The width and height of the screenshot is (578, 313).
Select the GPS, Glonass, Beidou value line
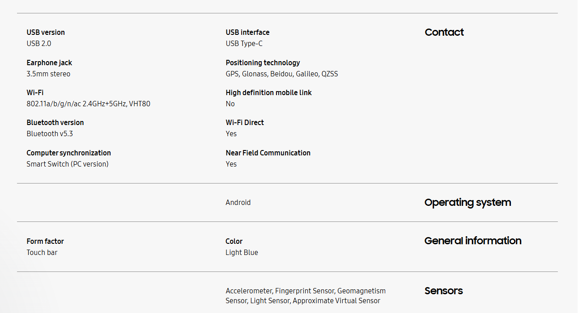coord(282,74)
